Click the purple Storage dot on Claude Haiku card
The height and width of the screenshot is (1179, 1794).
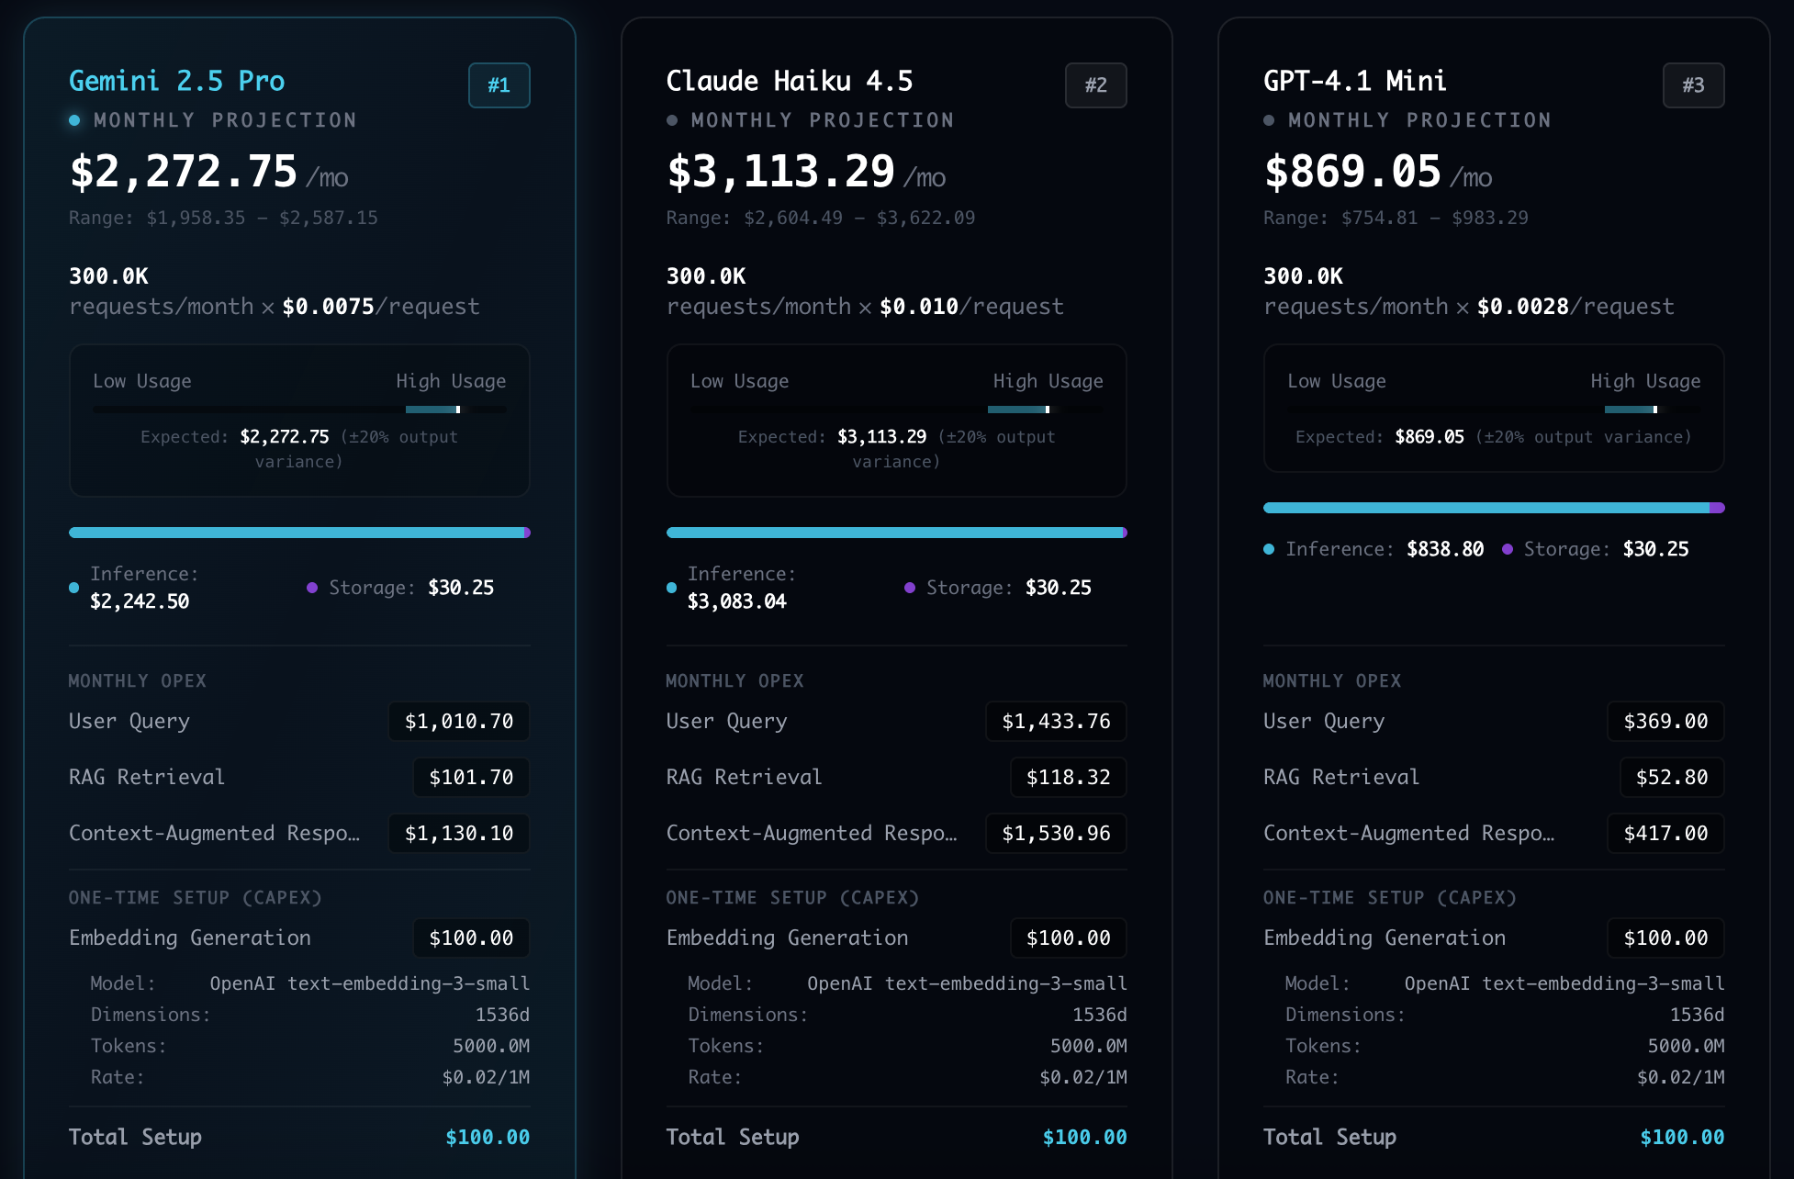pos(910,588)
